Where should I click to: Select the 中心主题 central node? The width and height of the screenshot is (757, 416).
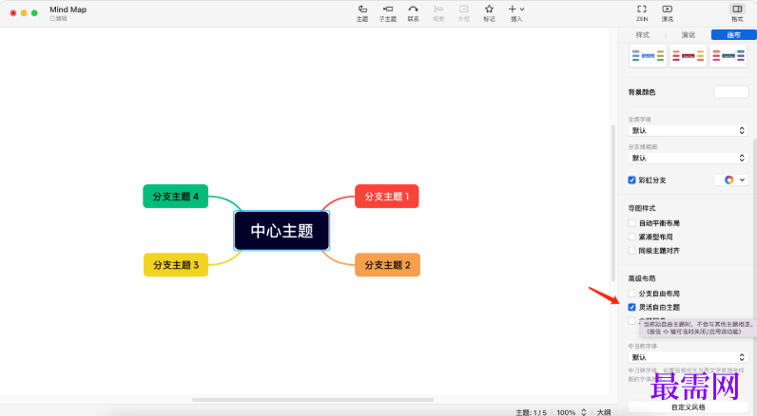point(281,231)
